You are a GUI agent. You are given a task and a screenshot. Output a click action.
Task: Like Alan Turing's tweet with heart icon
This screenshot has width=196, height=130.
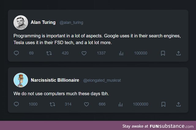click(84, 53)
